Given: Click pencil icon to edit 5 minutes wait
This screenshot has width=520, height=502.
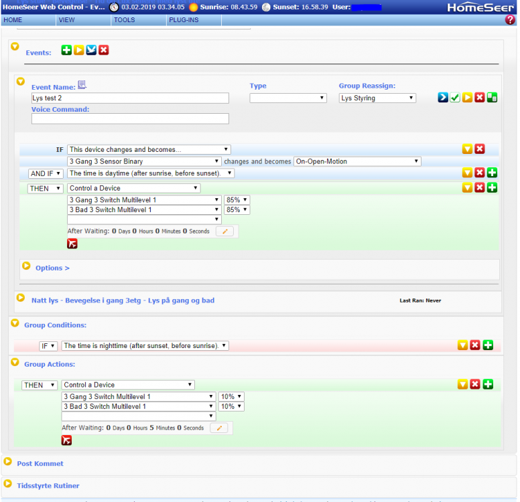Looking at the screenshot, I should (x=218, y=428).
